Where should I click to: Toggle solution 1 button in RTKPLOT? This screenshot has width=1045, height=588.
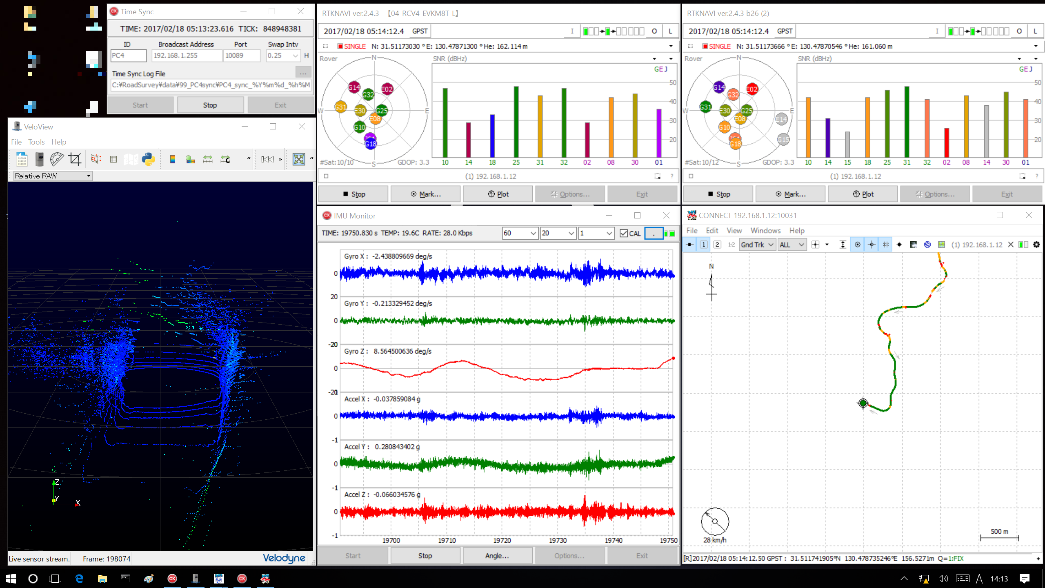coord(704,245)
